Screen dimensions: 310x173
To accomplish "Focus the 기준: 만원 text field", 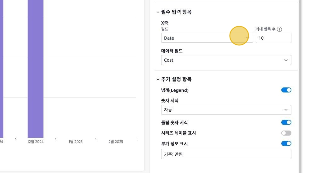I will [x=226, y=154].
